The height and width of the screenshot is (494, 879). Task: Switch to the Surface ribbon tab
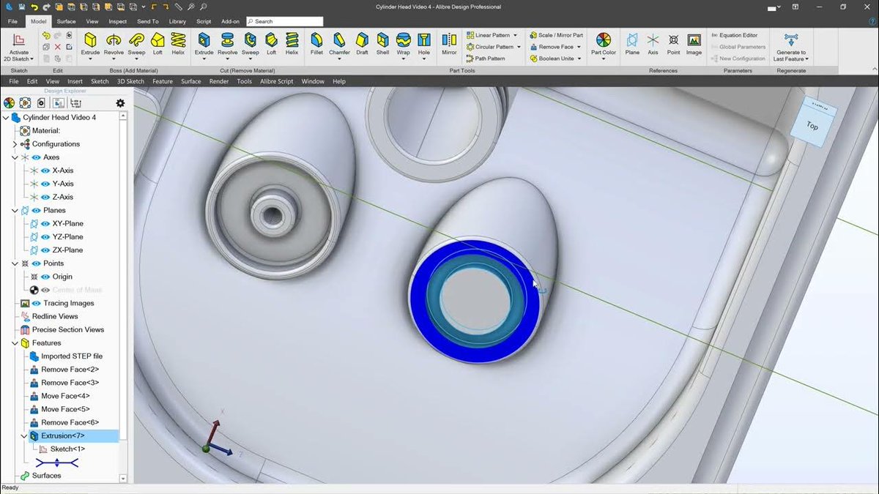pos(66,21)
